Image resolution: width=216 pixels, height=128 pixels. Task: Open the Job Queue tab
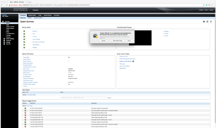pos(56,15)
